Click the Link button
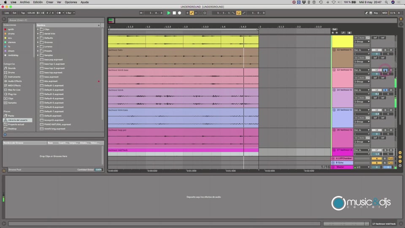 (7, 13)
